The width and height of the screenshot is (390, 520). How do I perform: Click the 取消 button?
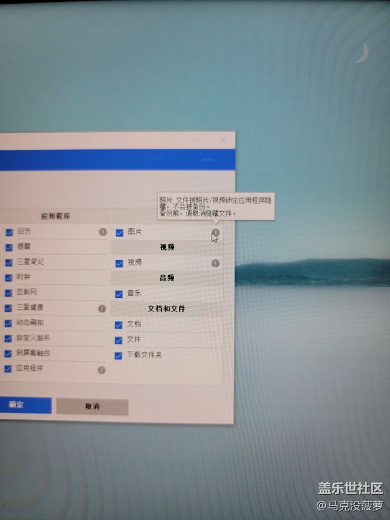pos(92,407)
